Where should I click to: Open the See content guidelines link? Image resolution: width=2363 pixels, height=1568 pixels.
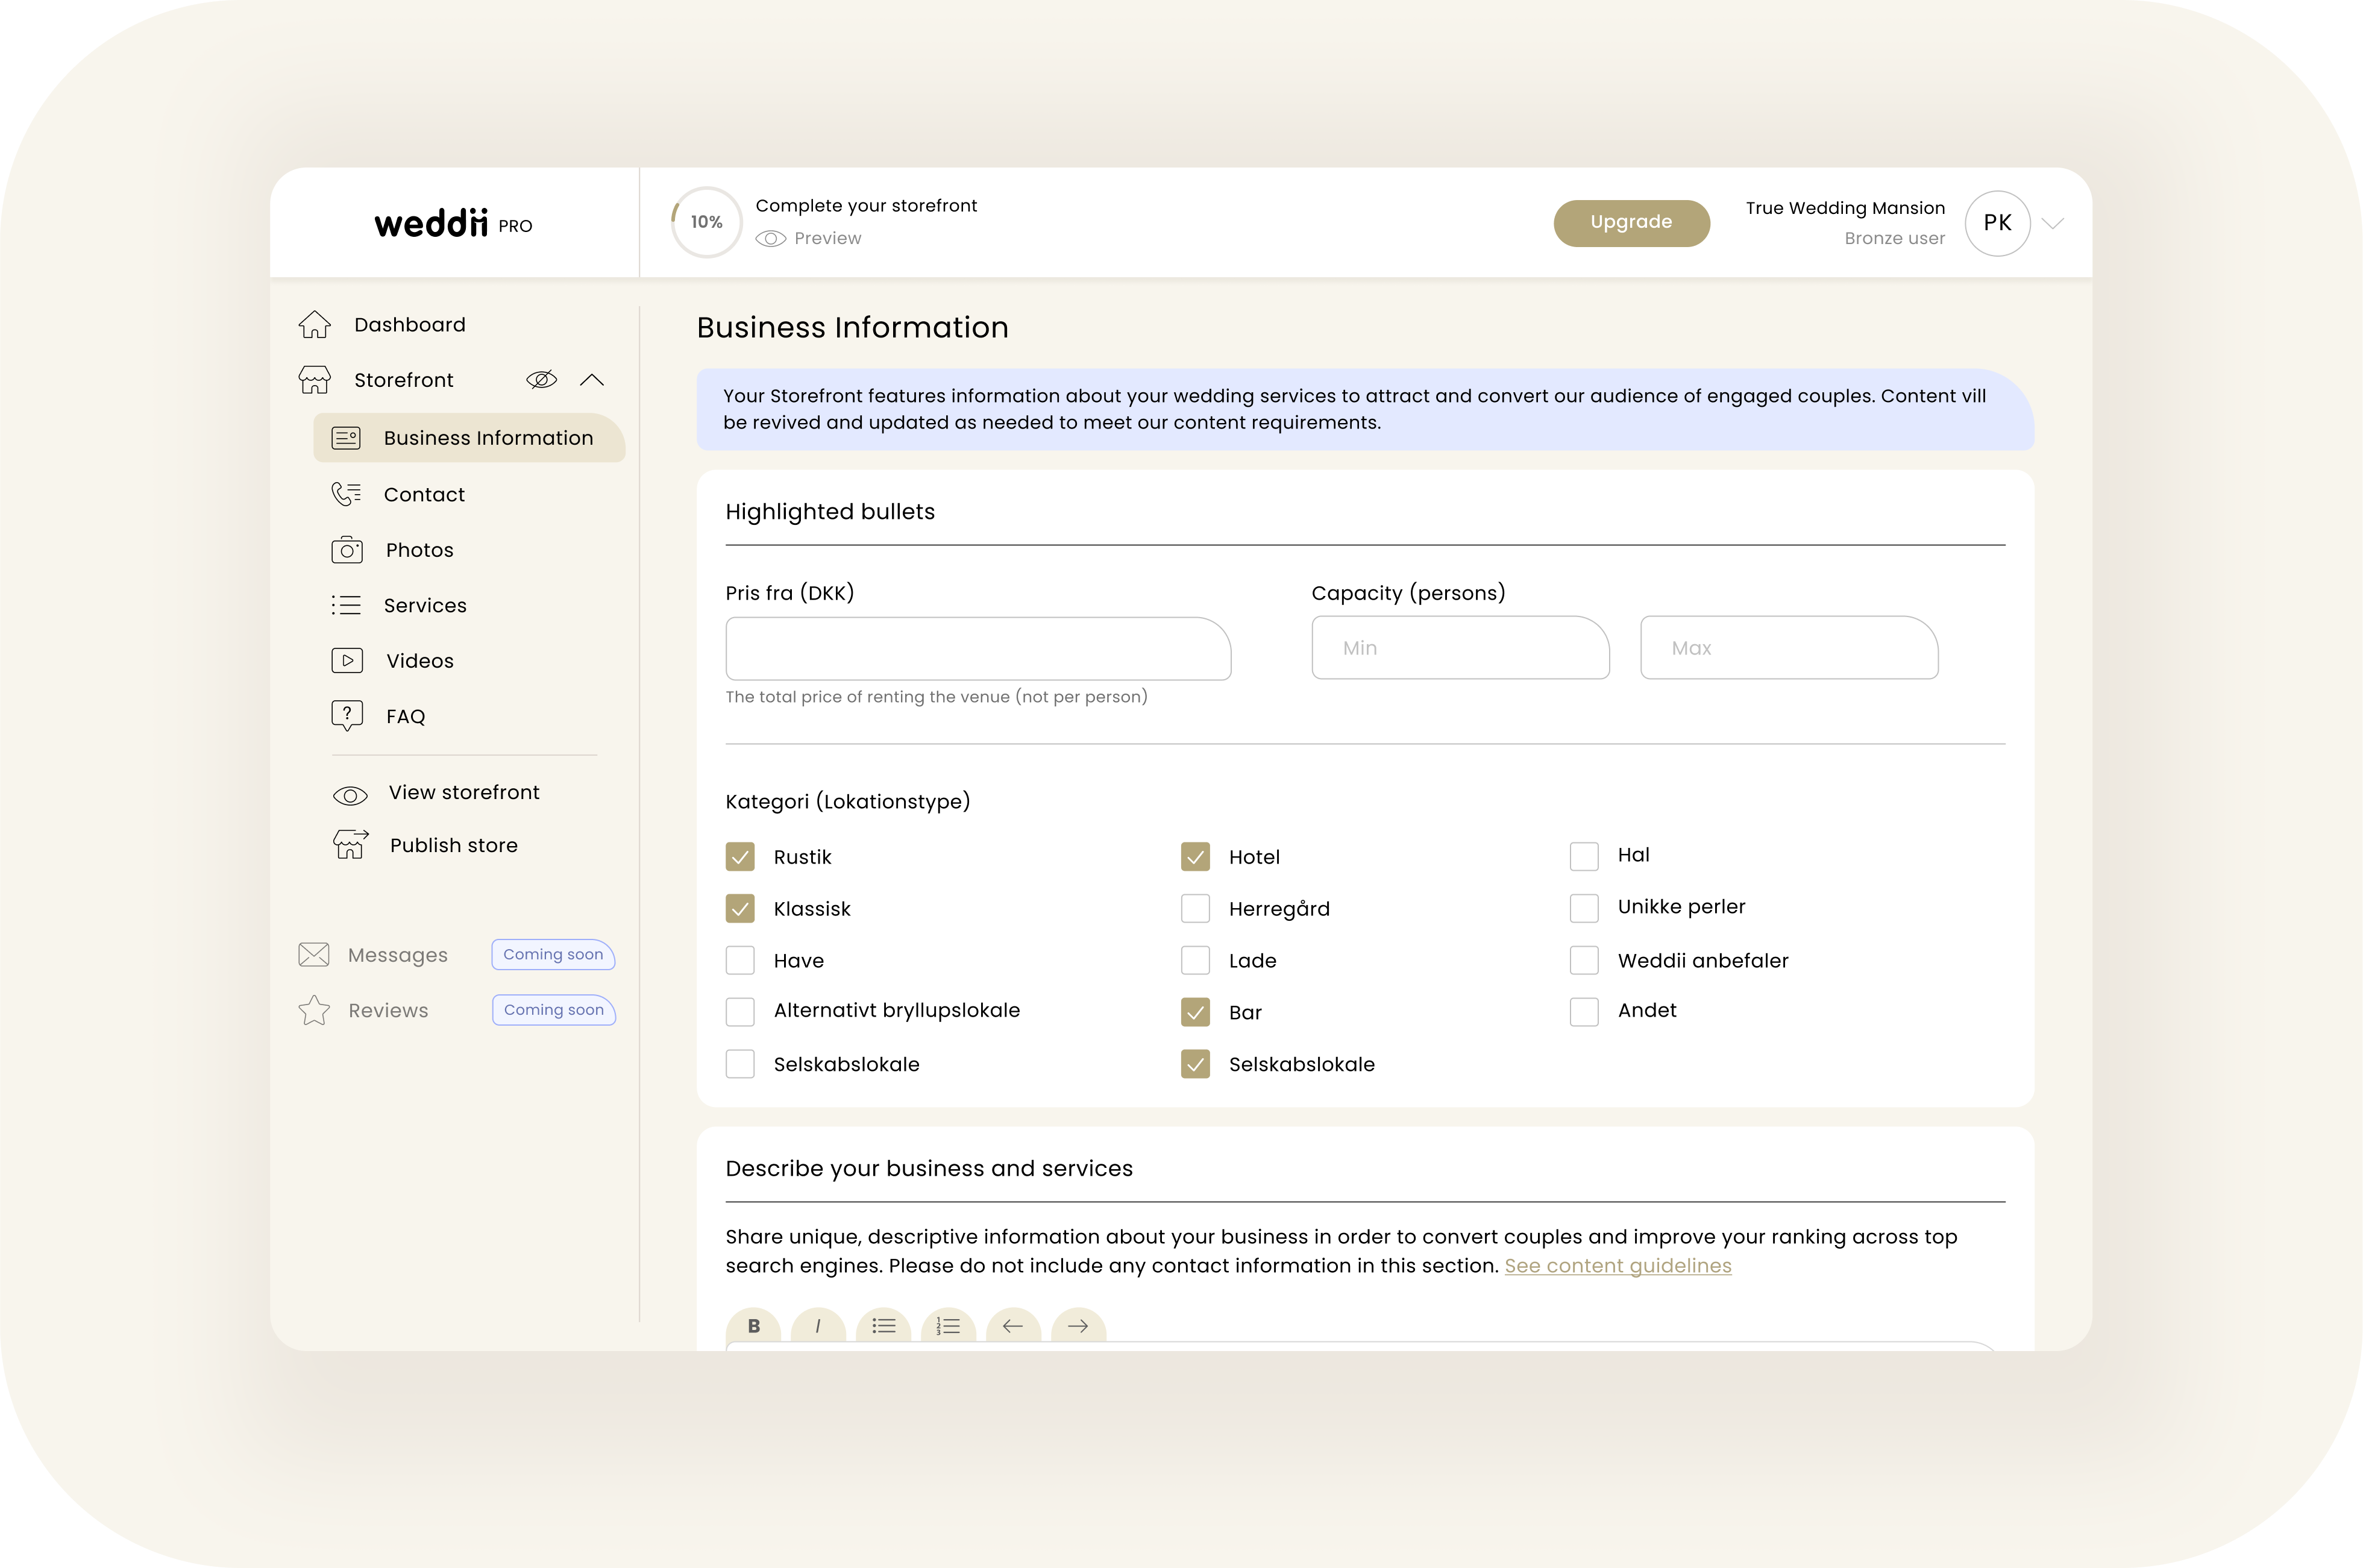coord(1617,1265)
